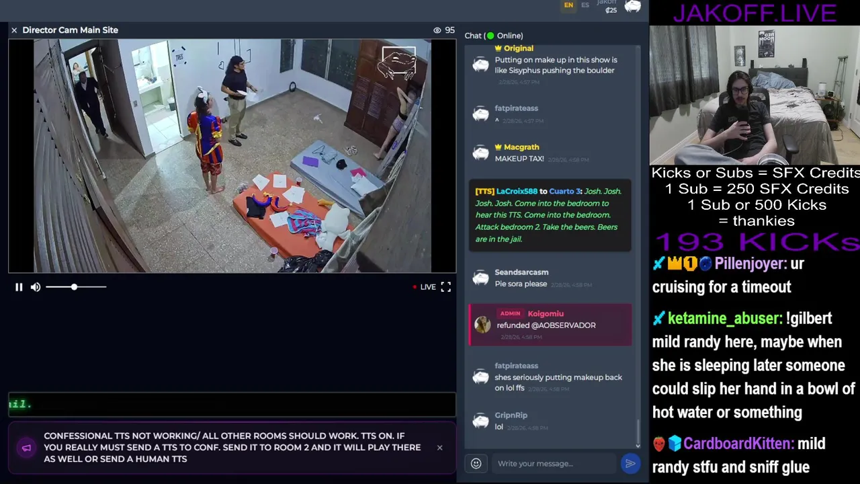Adjust the video volume slider
The height and width of the screenshot is (484, 860).
(x=75, y=287)
